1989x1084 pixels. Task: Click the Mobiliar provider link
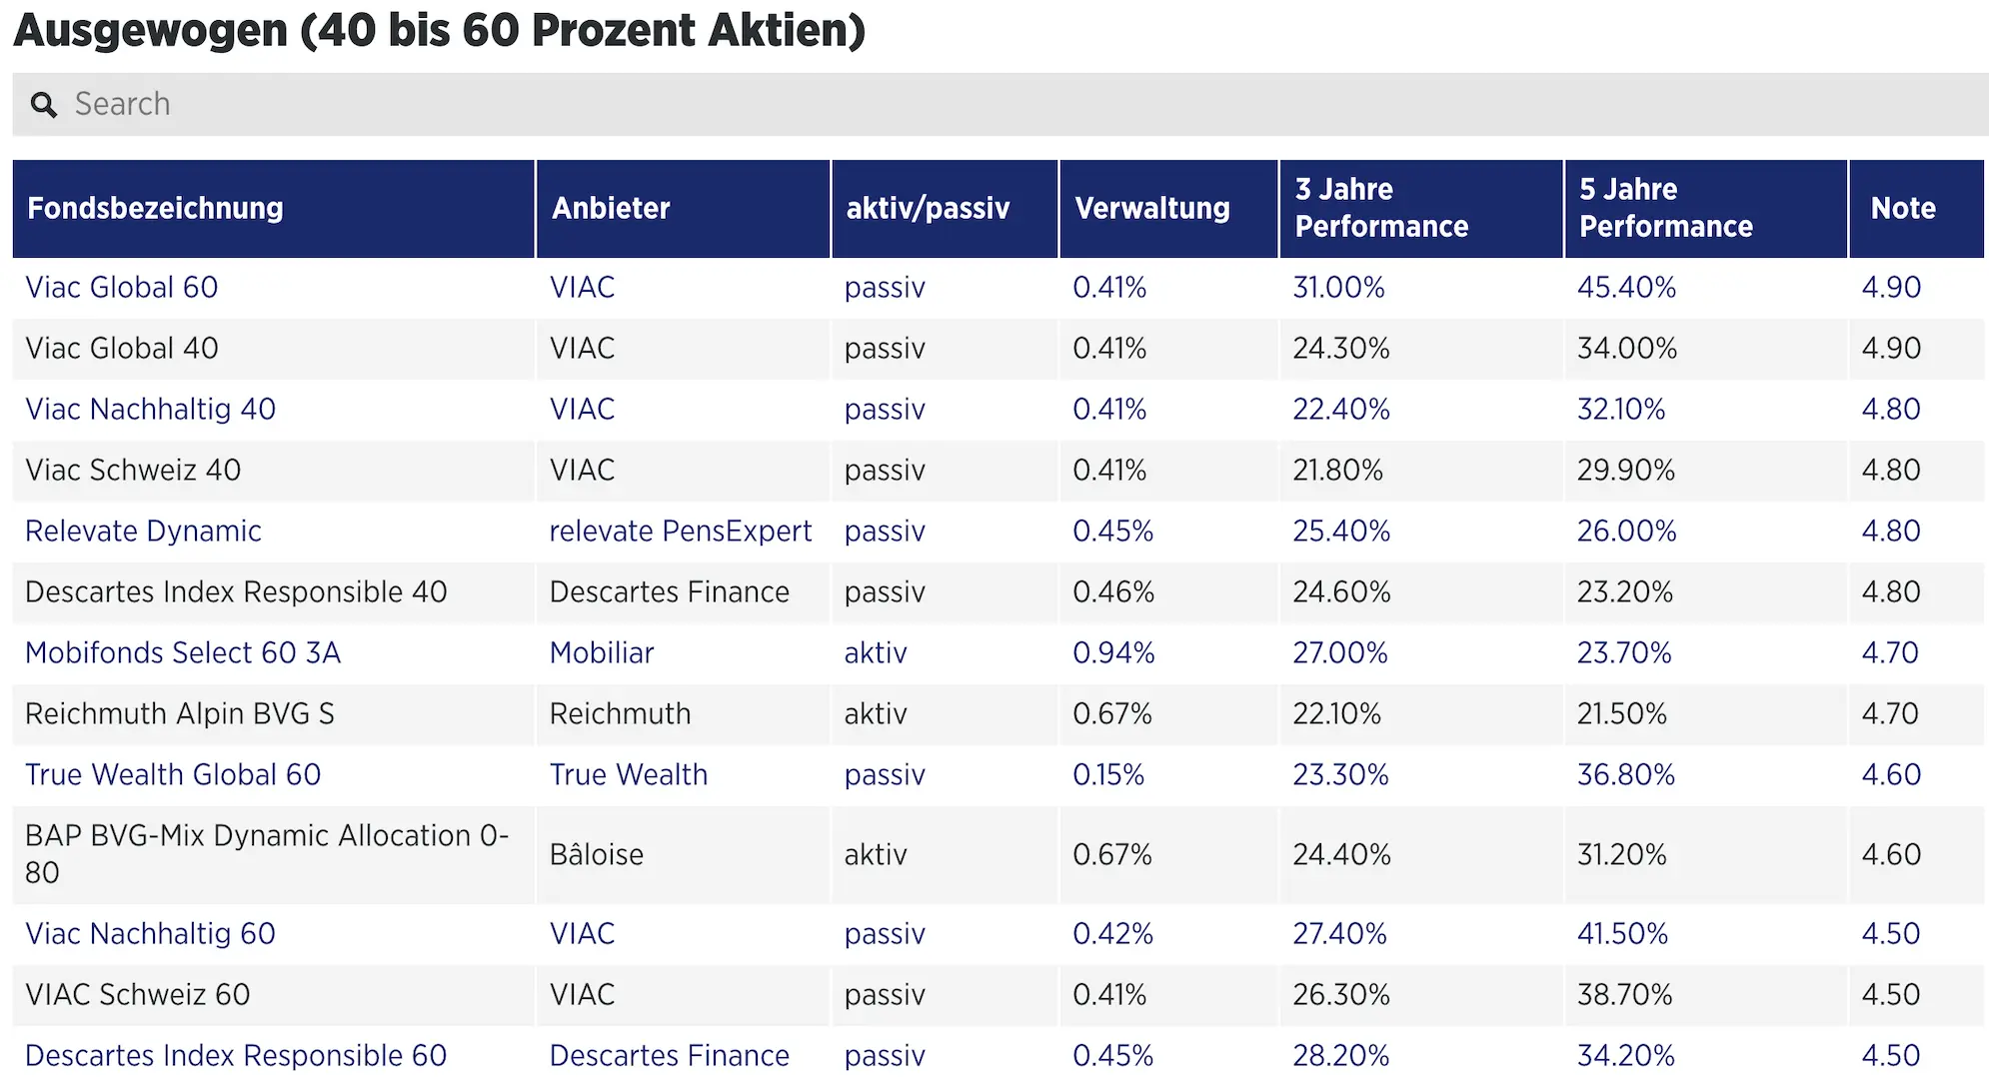(602, 652)
